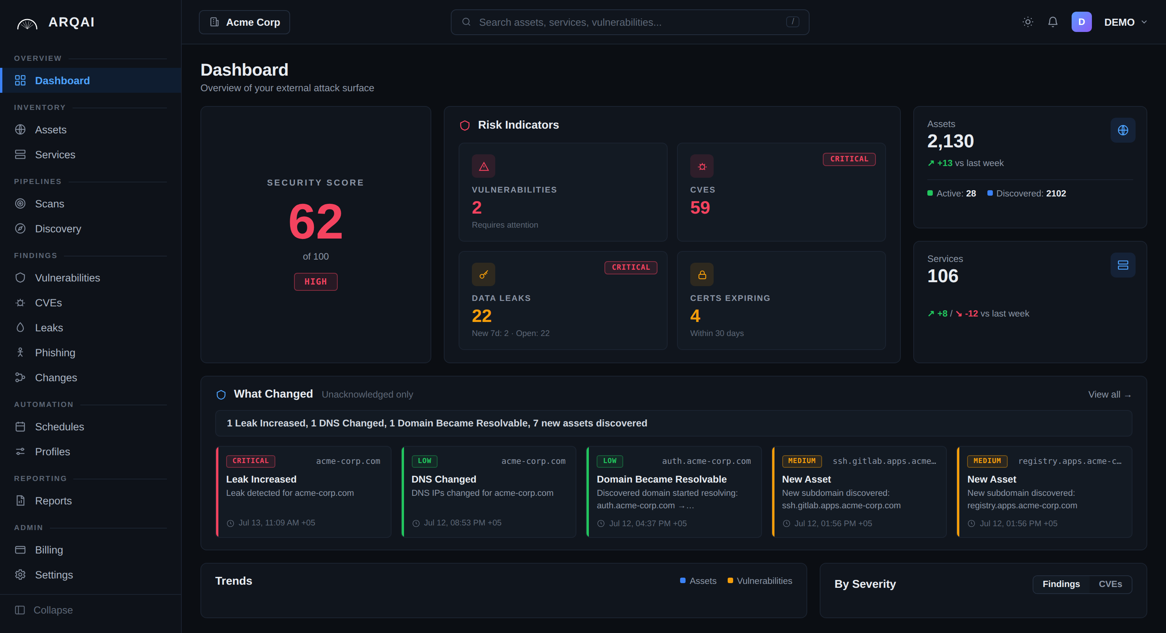The height and width of the screenshot is (633, 1166).
Task: Expand the DEMO user menu chevron
Action: tap(1144, 22)
